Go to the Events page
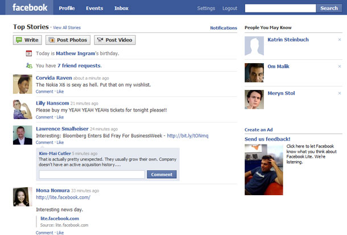This screenshot has height=235, width=347. click(x=94, y=8)
